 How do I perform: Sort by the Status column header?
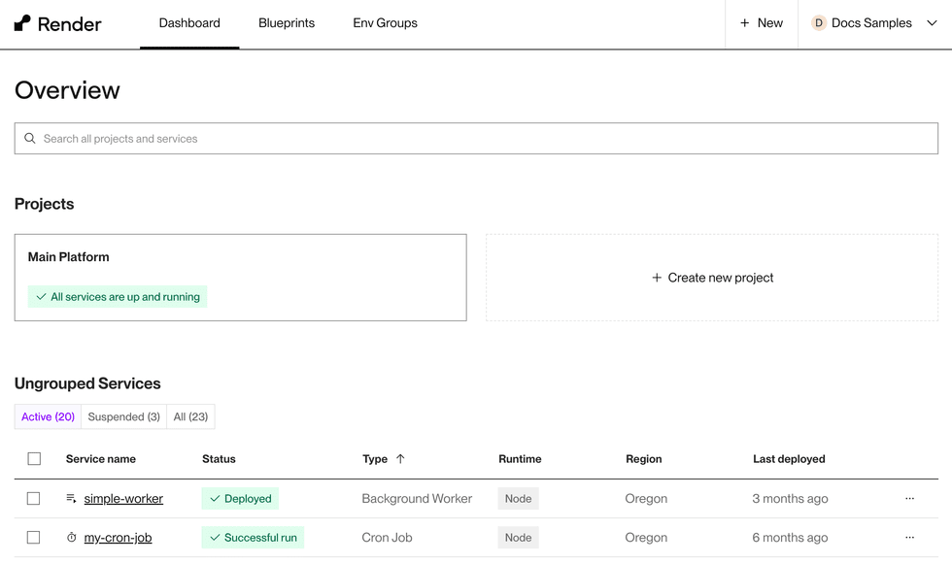219,458
